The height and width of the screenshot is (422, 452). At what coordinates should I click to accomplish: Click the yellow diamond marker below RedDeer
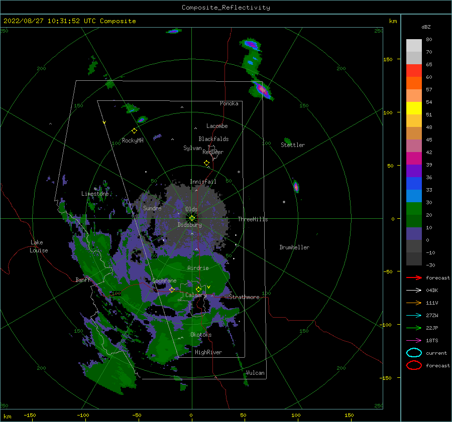point(206,163)
